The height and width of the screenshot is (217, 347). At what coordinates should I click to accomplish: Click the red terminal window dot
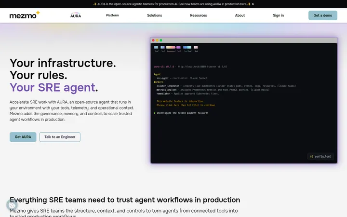(x=153, y=41)
